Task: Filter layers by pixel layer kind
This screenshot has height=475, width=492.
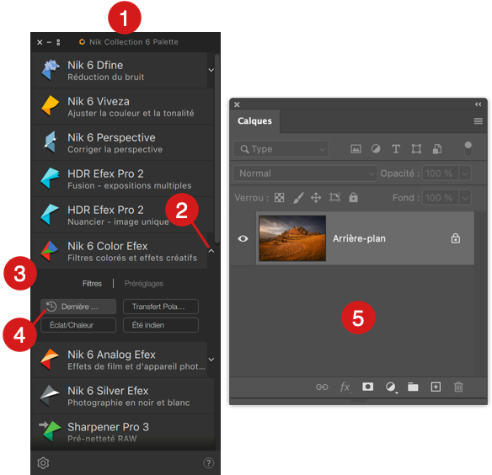Action: [356, 149]
